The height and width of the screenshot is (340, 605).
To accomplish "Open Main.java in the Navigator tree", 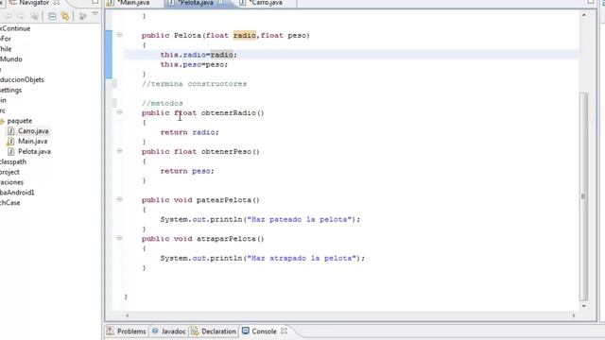I will pos(32,141).
